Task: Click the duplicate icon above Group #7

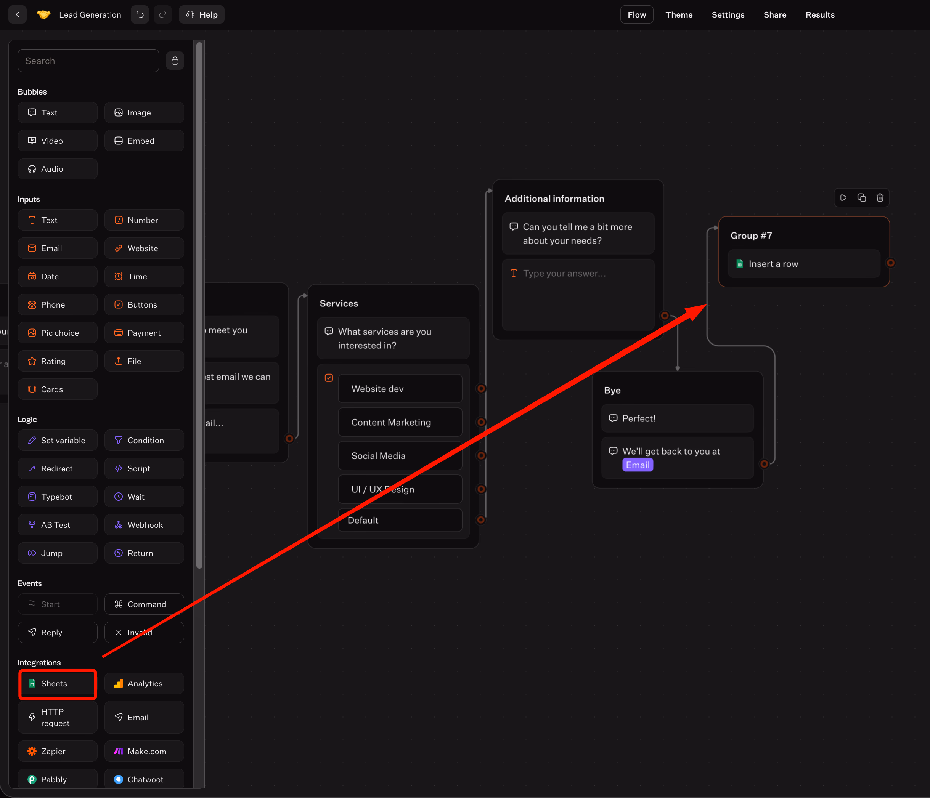Action: pos(861,198)
